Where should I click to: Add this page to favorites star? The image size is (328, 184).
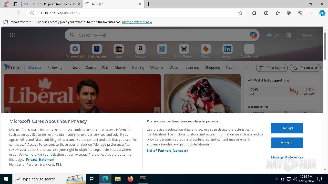(240, 13)
